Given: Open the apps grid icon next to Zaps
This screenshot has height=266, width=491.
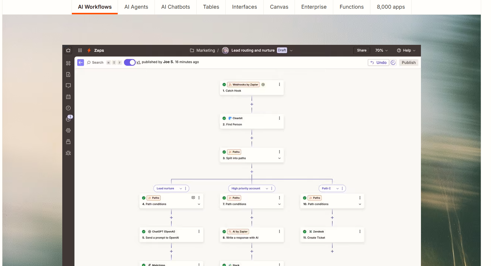Looking at the screenshot, I should tap(80, 51).
